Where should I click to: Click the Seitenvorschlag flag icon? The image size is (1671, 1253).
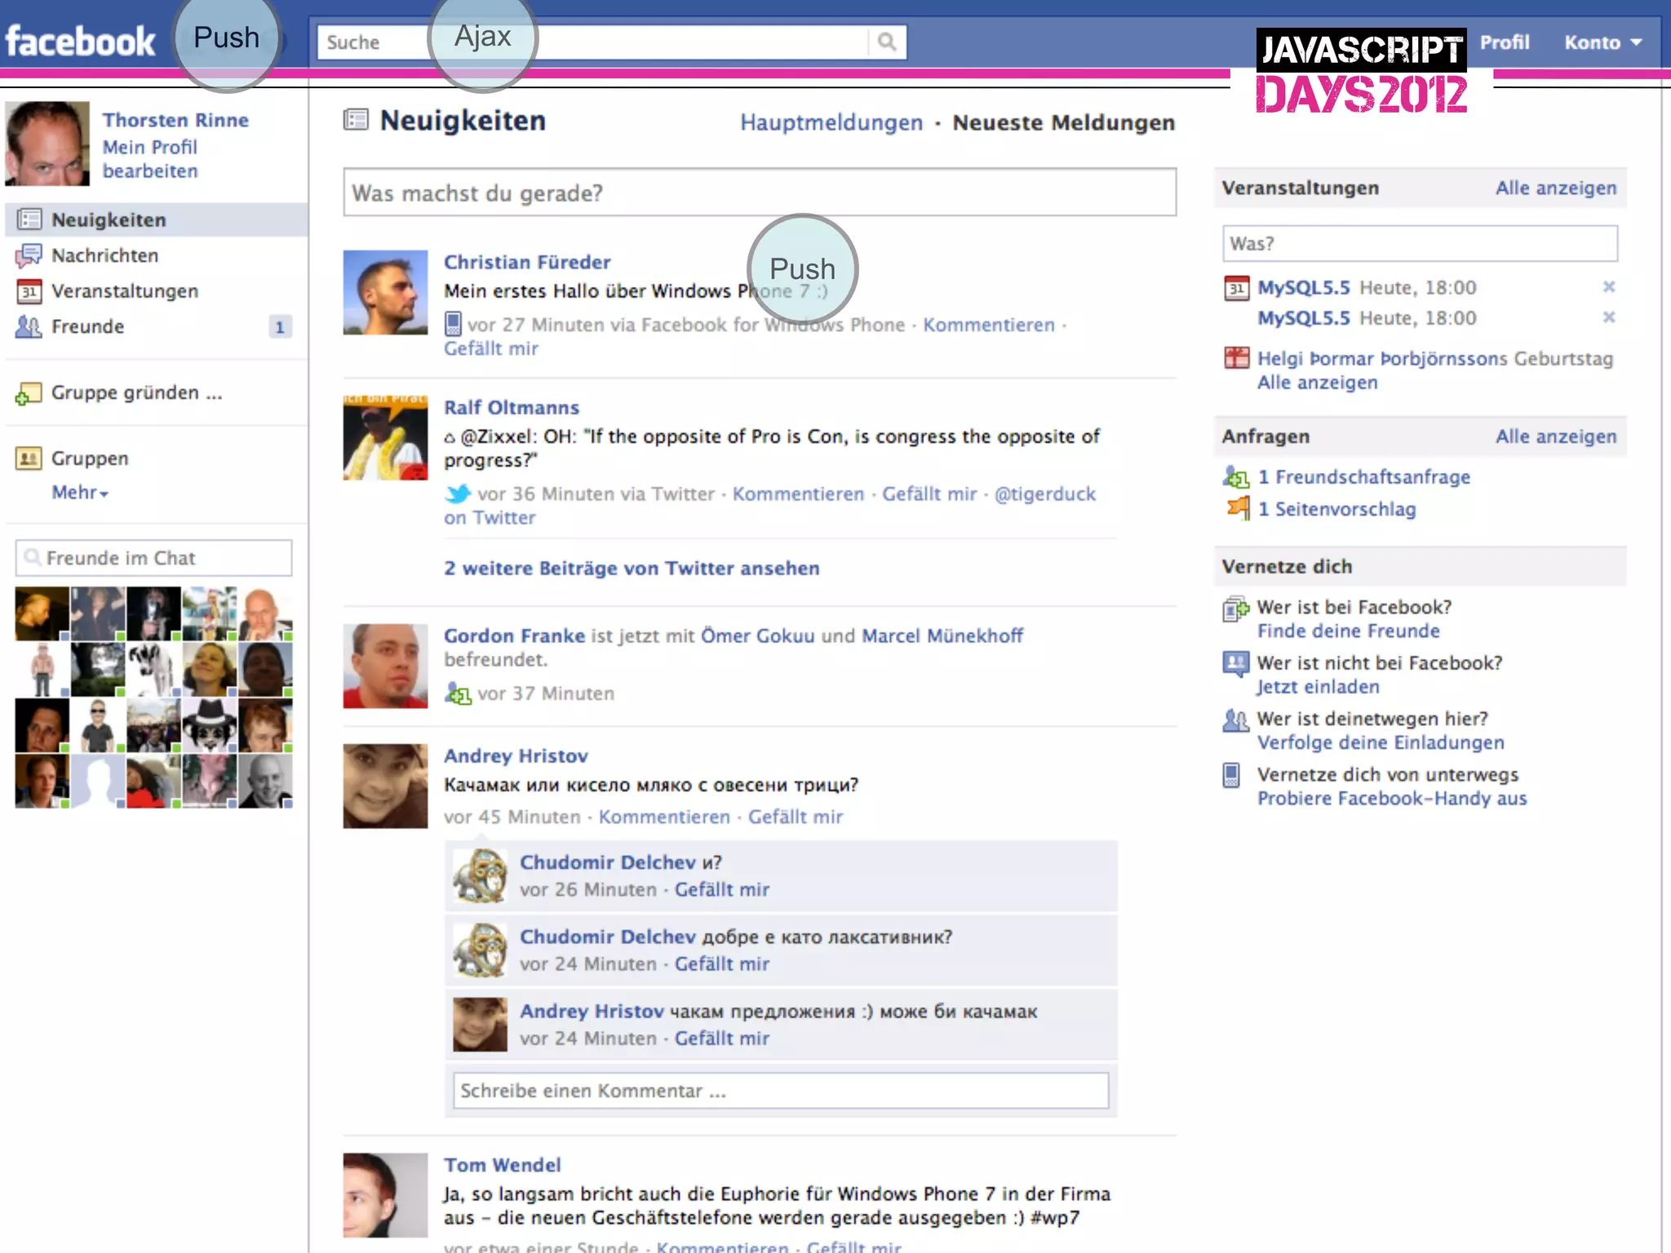coord(1238,508)
